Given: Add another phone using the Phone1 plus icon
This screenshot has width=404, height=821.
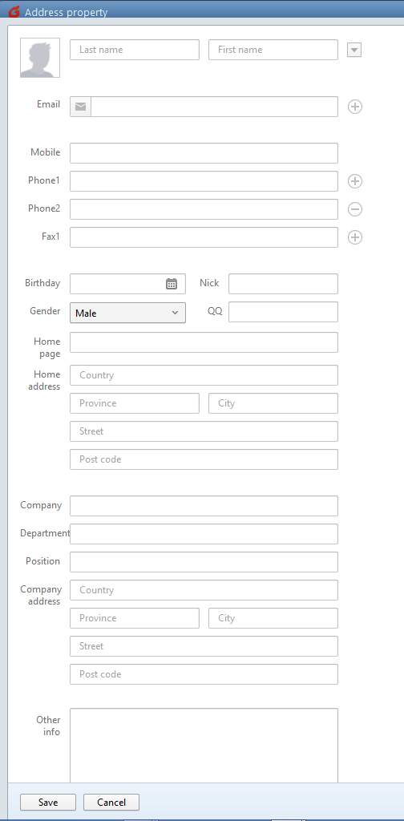Looking at the screenshot, I should [x=355, y=181].
